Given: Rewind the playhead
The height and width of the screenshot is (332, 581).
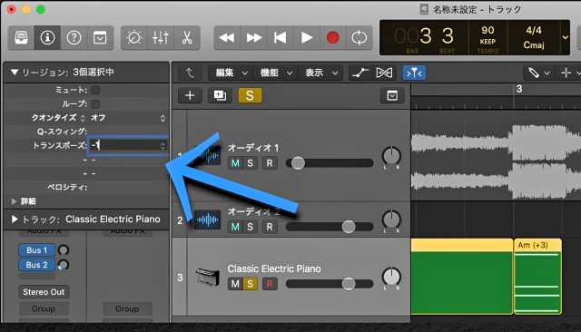Looking at the screenshot, I should (227, 37).
